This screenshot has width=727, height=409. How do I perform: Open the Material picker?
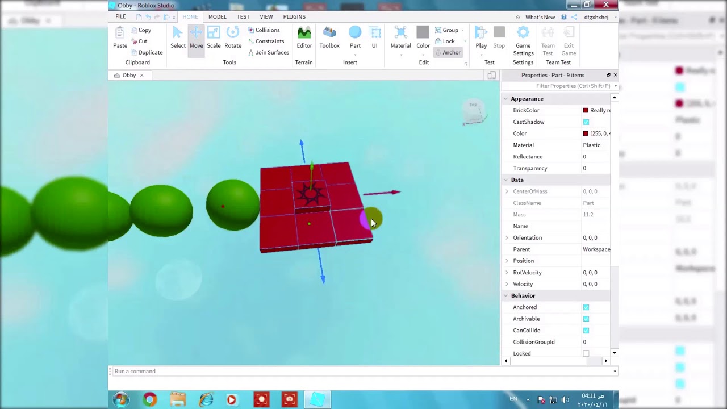click(x=400, y=39)
